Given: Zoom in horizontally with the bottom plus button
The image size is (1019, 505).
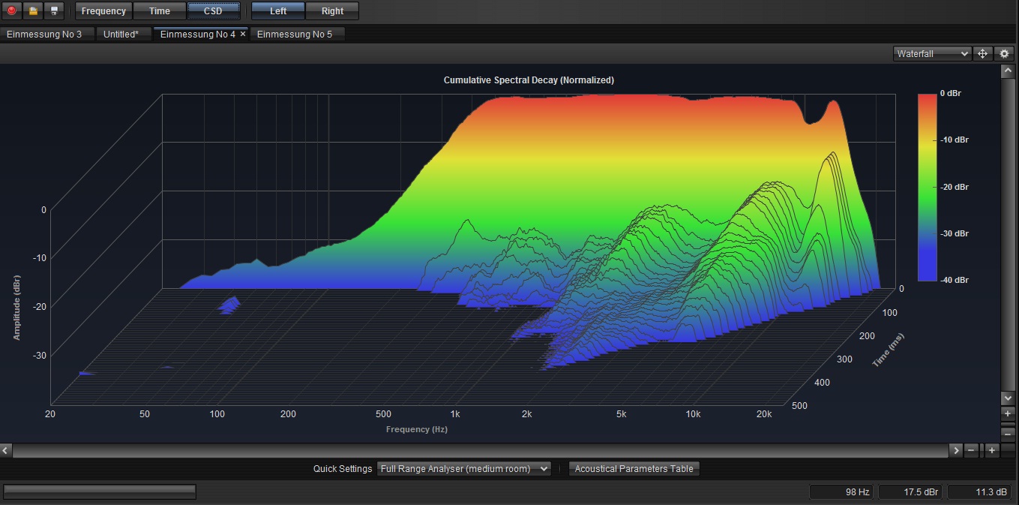Looking at the screenshot, I should [991, 450].
